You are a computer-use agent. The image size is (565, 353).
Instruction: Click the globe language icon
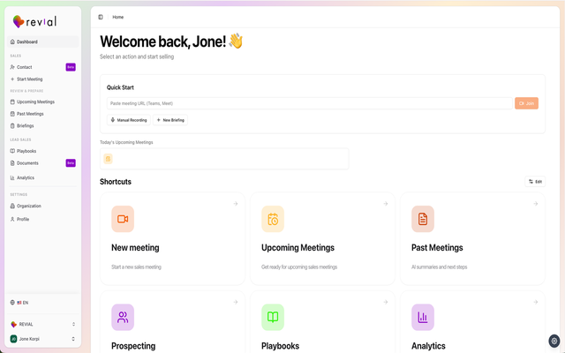tap(12, 303)
